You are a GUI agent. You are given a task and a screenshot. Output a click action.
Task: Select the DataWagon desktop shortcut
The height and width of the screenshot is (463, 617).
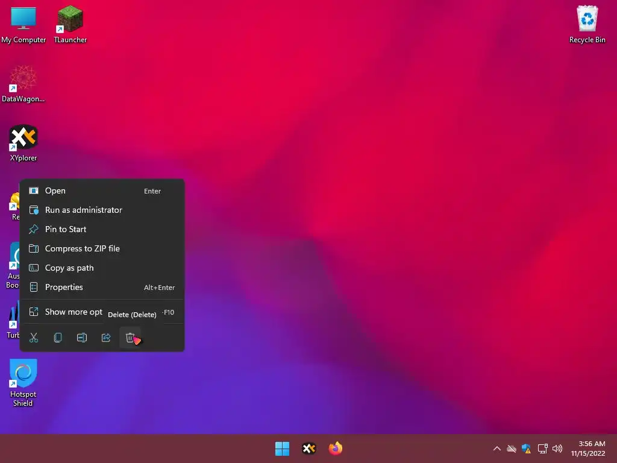coord(23,84)
